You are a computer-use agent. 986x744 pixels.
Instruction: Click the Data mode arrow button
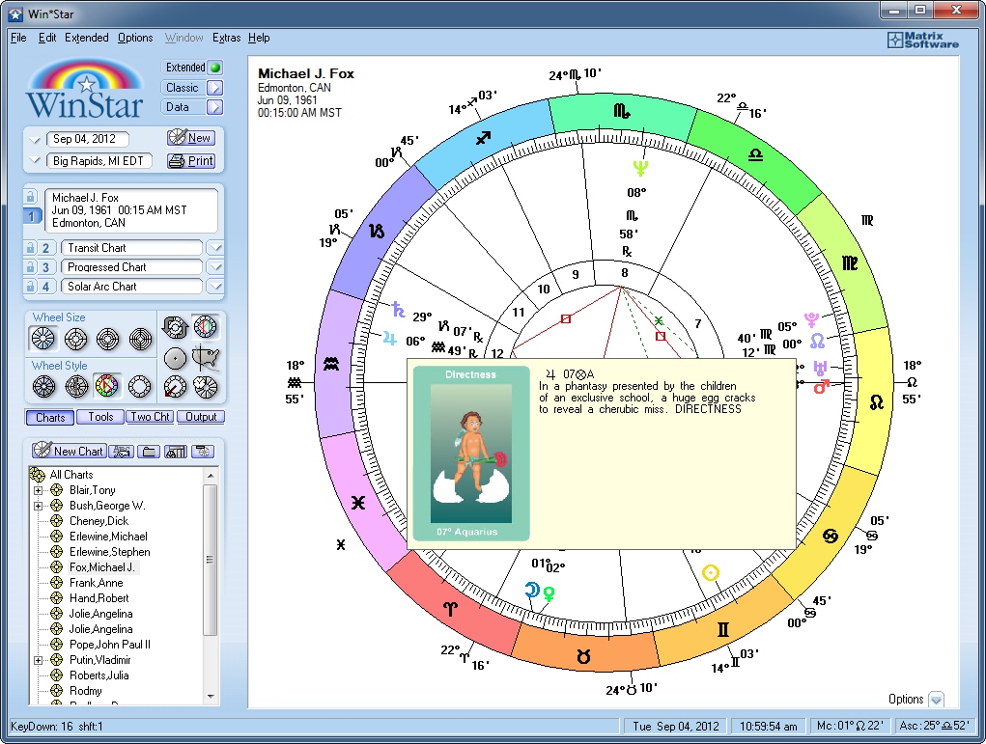215,107
